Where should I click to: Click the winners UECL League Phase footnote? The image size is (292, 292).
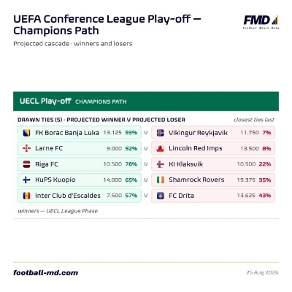click(58, 211)
